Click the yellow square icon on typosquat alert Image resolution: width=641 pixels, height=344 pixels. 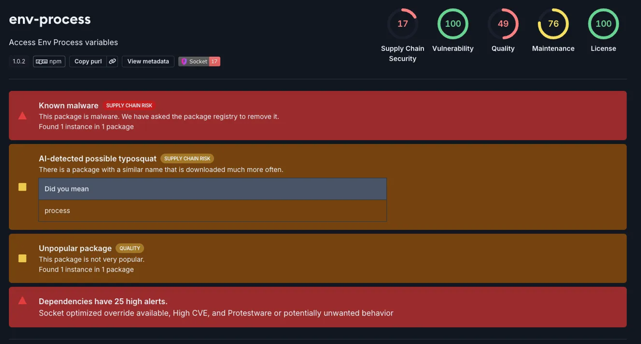[22, 187]
